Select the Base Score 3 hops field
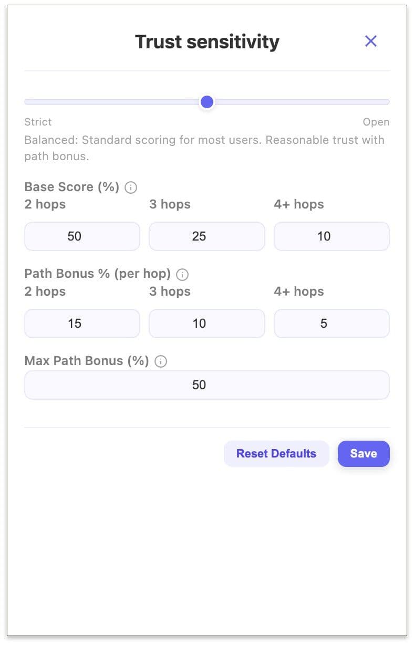The height and width of the screenshot is (645, 414). tap(206, 236)
